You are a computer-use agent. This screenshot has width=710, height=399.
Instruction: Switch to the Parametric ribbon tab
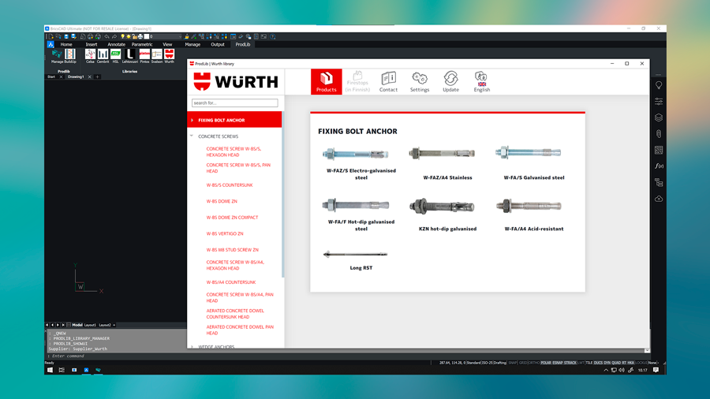(x=142, y=44)
